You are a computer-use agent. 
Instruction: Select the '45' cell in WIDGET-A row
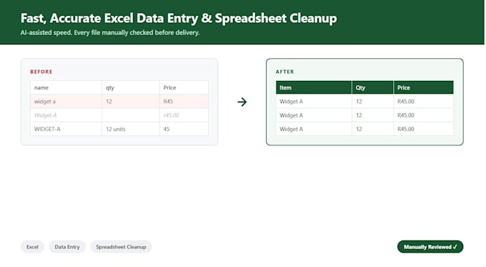point(184,129)
